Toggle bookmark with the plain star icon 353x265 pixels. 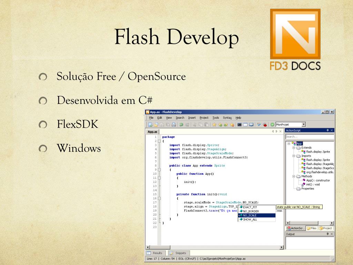[x=214, y=125]
